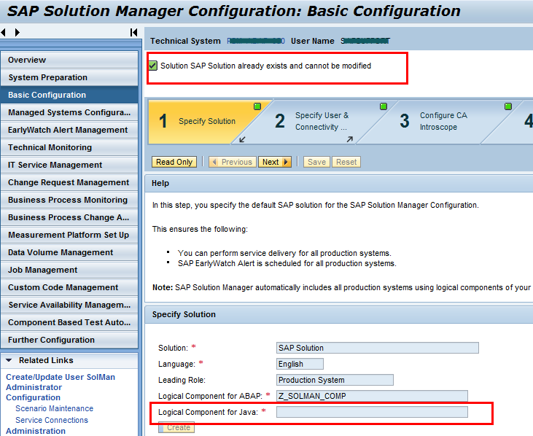Open Measurement Platform Set Up

[x=69, y=235]
